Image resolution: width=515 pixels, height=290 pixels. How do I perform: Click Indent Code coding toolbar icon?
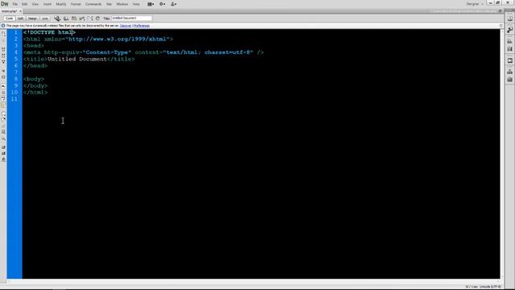coord(3,147)
